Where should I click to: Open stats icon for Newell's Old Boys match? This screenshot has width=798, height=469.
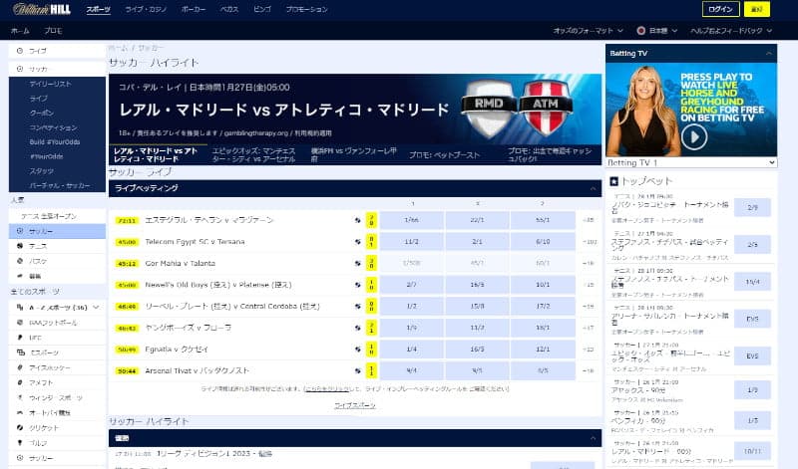coord(358,285)
